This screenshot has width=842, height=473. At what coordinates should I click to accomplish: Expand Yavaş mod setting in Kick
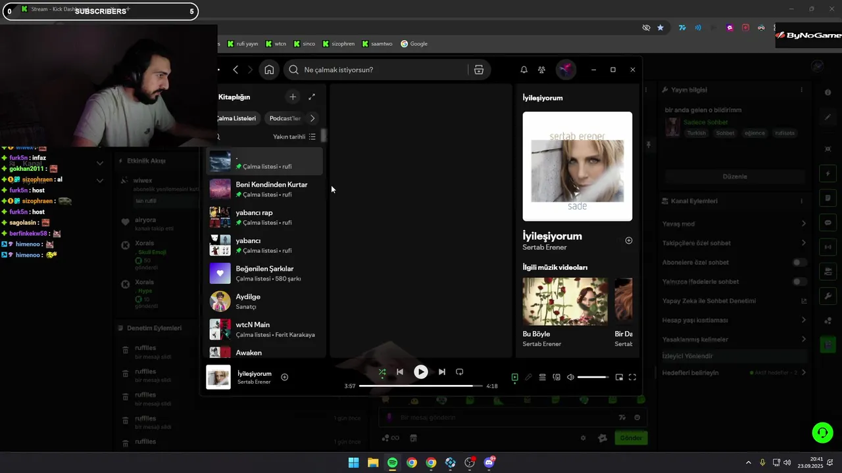click(x=734, y=224)
